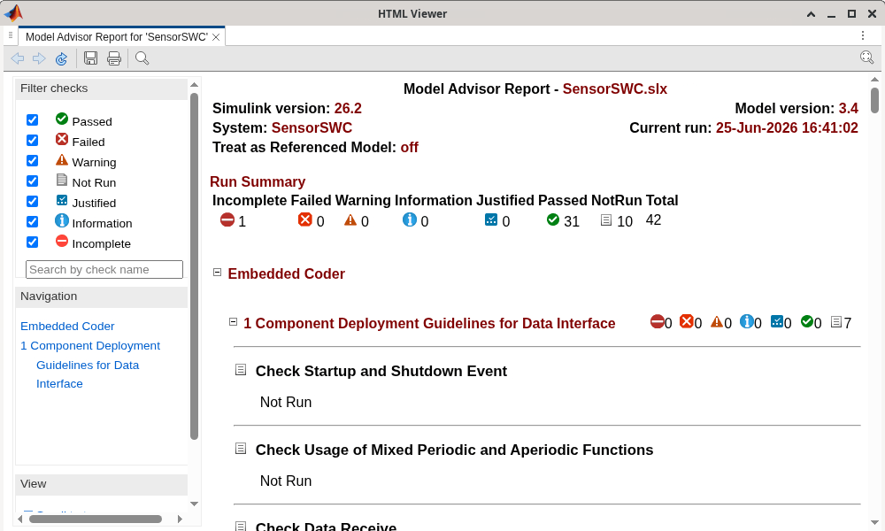The width and height of the screenshot is (885, 531).
Task: Save the report with the floppy disk icon
Action: tap(90, 58)
